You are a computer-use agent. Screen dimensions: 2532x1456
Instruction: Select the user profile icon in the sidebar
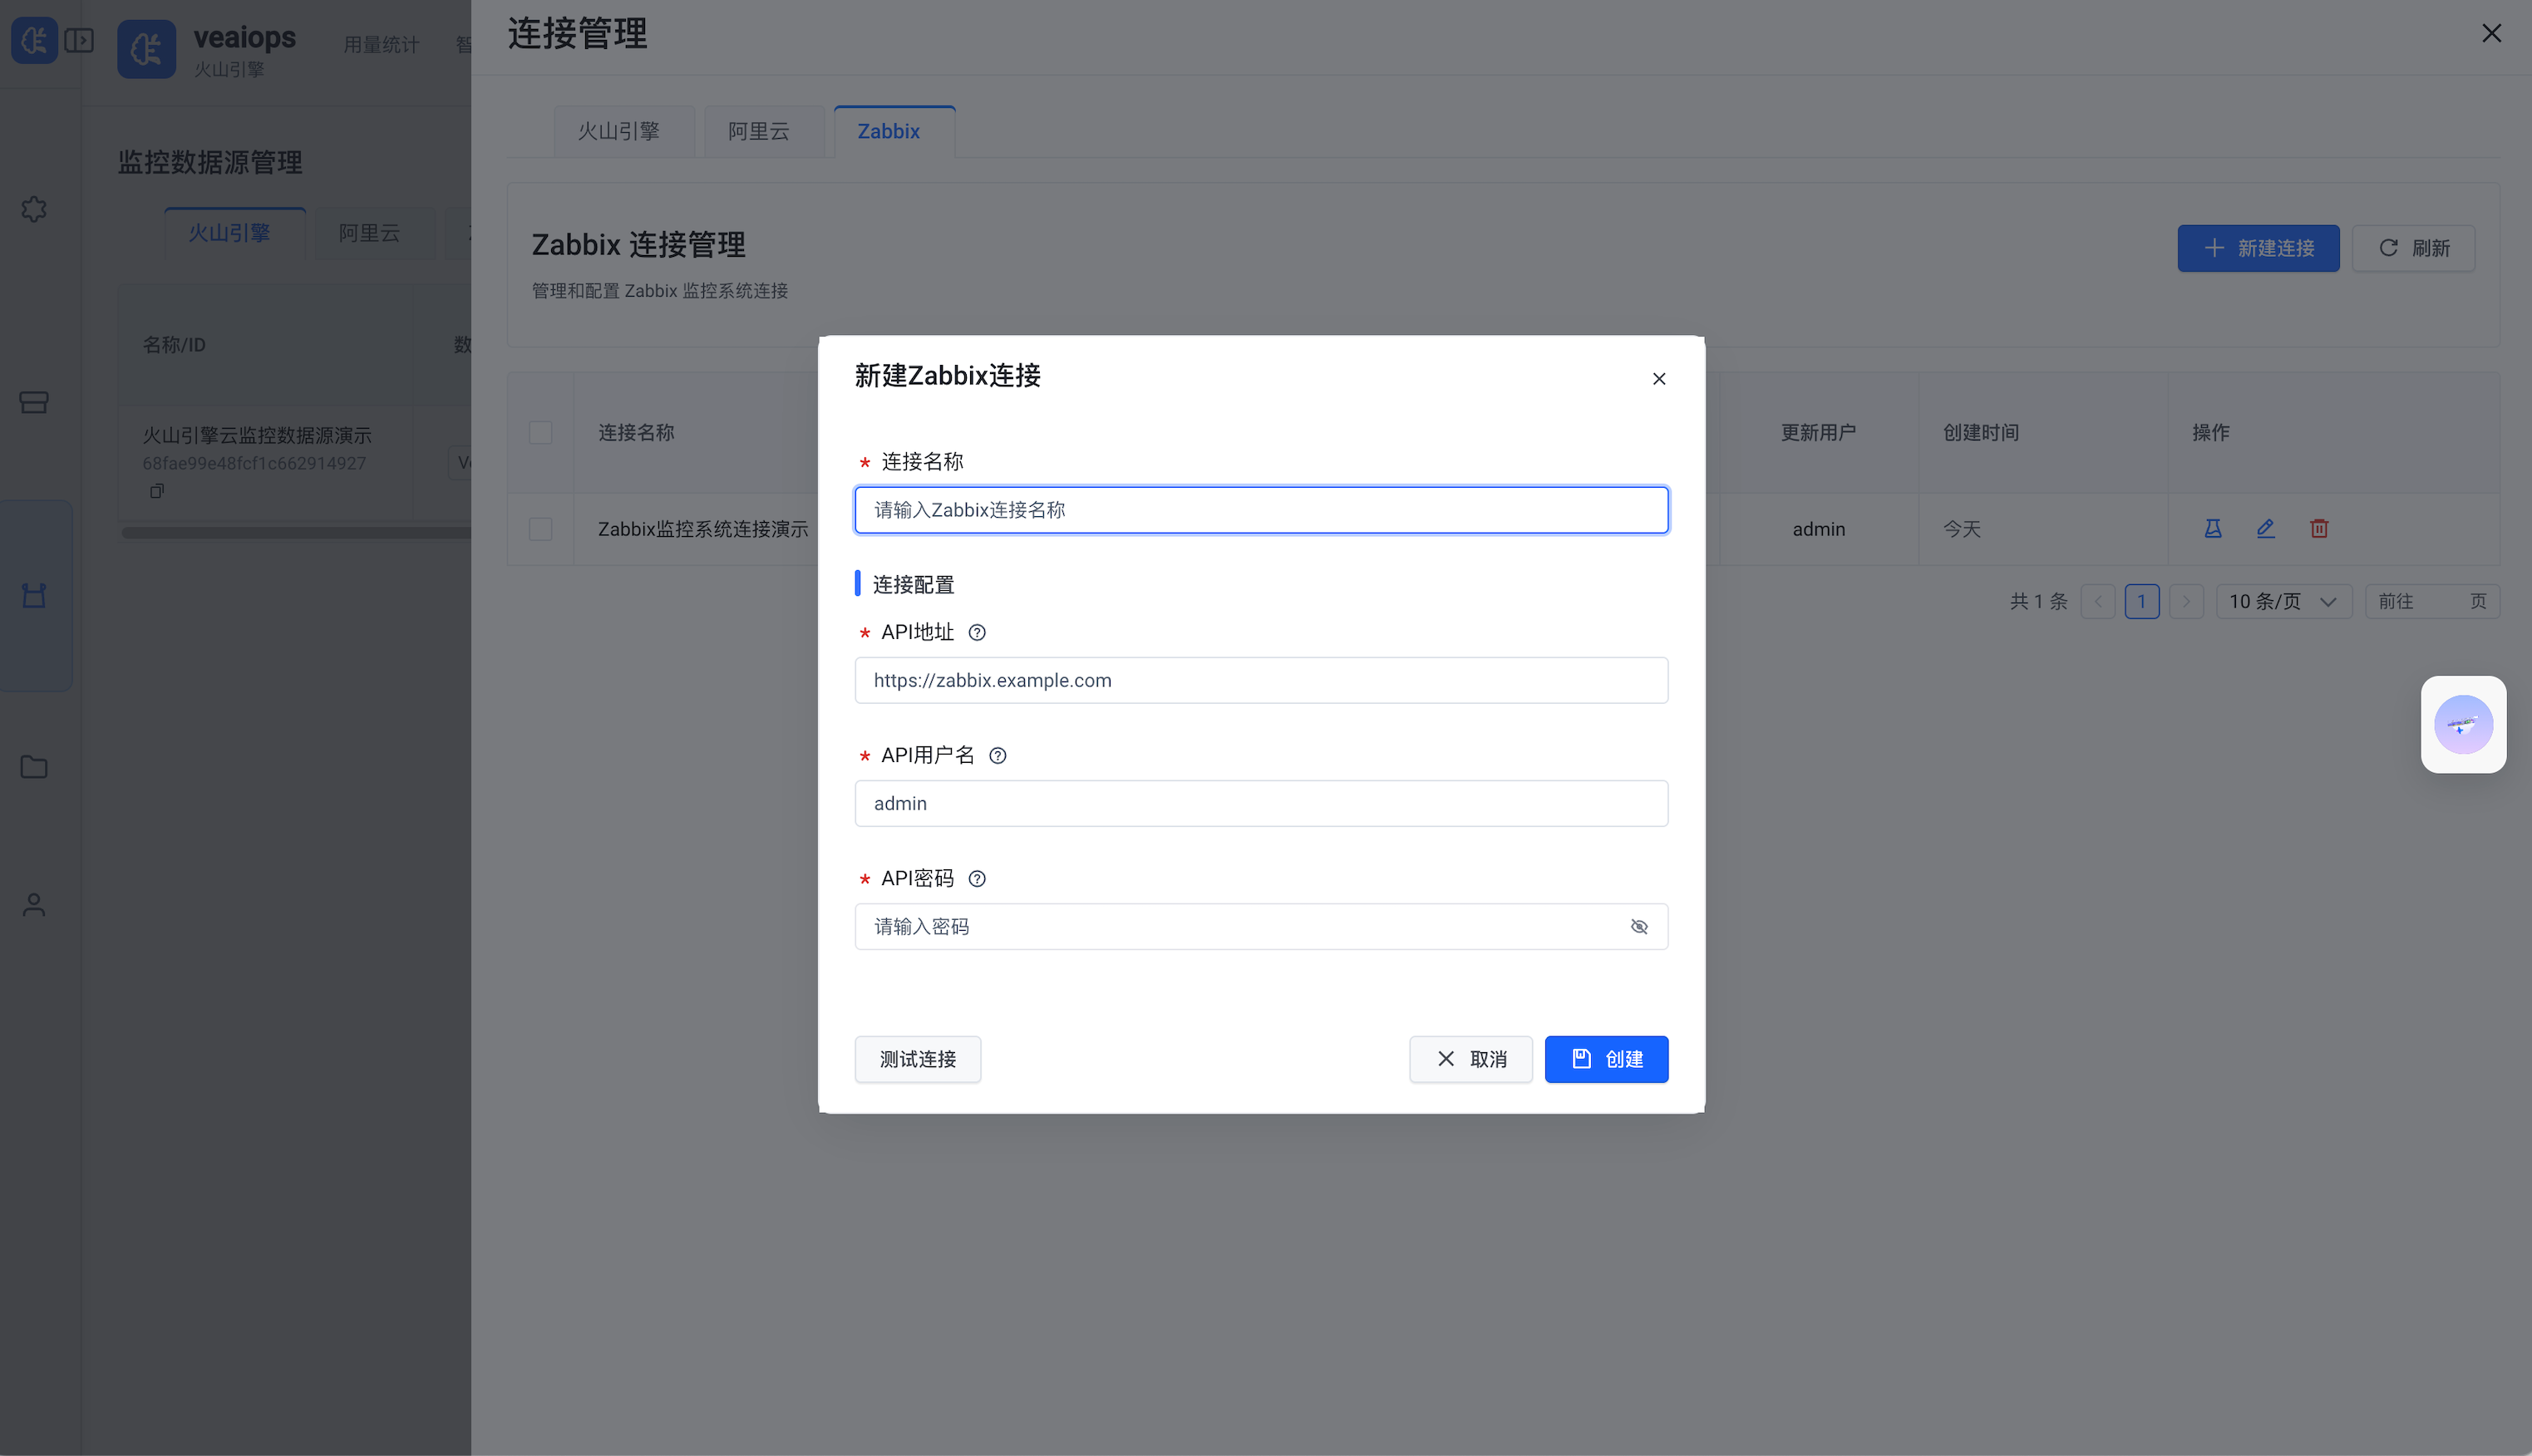[34, 905]
